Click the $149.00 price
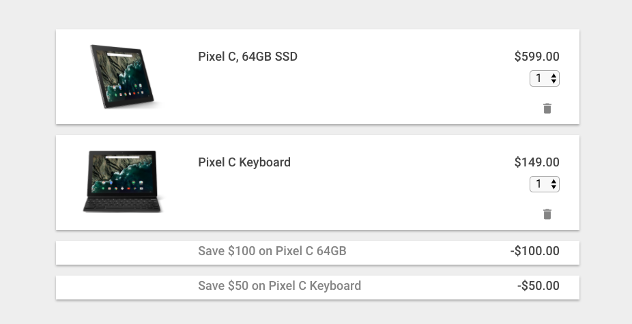The height and width of the screenshot is (324, 632). (x=536, y=162)
